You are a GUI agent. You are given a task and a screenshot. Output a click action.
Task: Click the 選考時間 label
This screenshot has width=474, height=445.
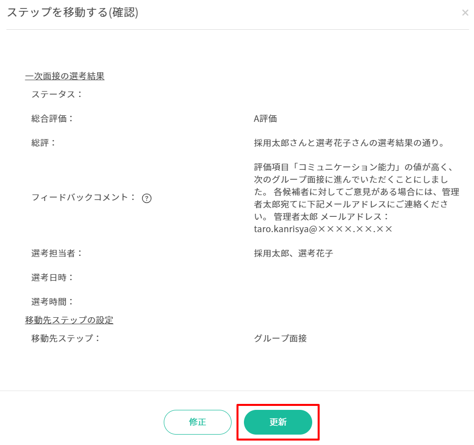point(52,301)
